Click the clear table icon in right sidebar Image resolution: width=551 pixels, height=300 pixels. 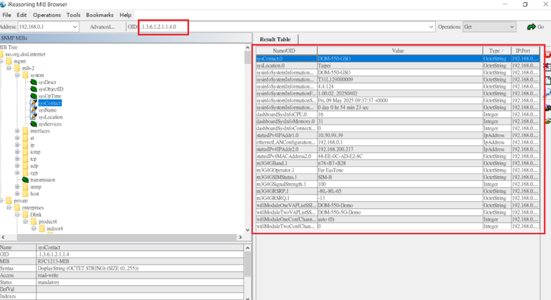point(548,67)
